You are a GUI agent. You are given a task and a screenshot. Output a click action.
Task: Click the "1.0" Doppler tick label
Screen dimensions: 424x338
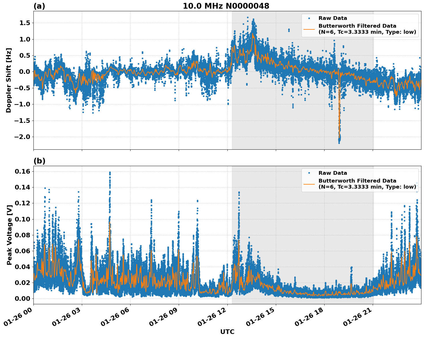pyautogui.click(x=25, y=39)
